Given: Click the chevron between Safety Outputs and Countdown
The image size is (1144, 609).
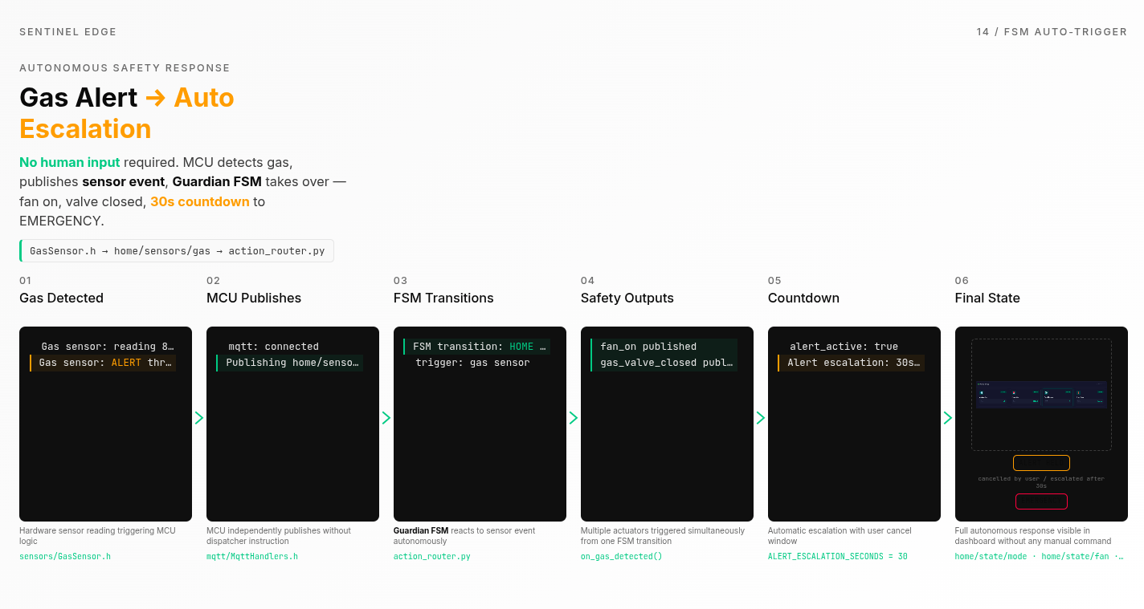Looking at the screenshot, I should tap(761, 418).
